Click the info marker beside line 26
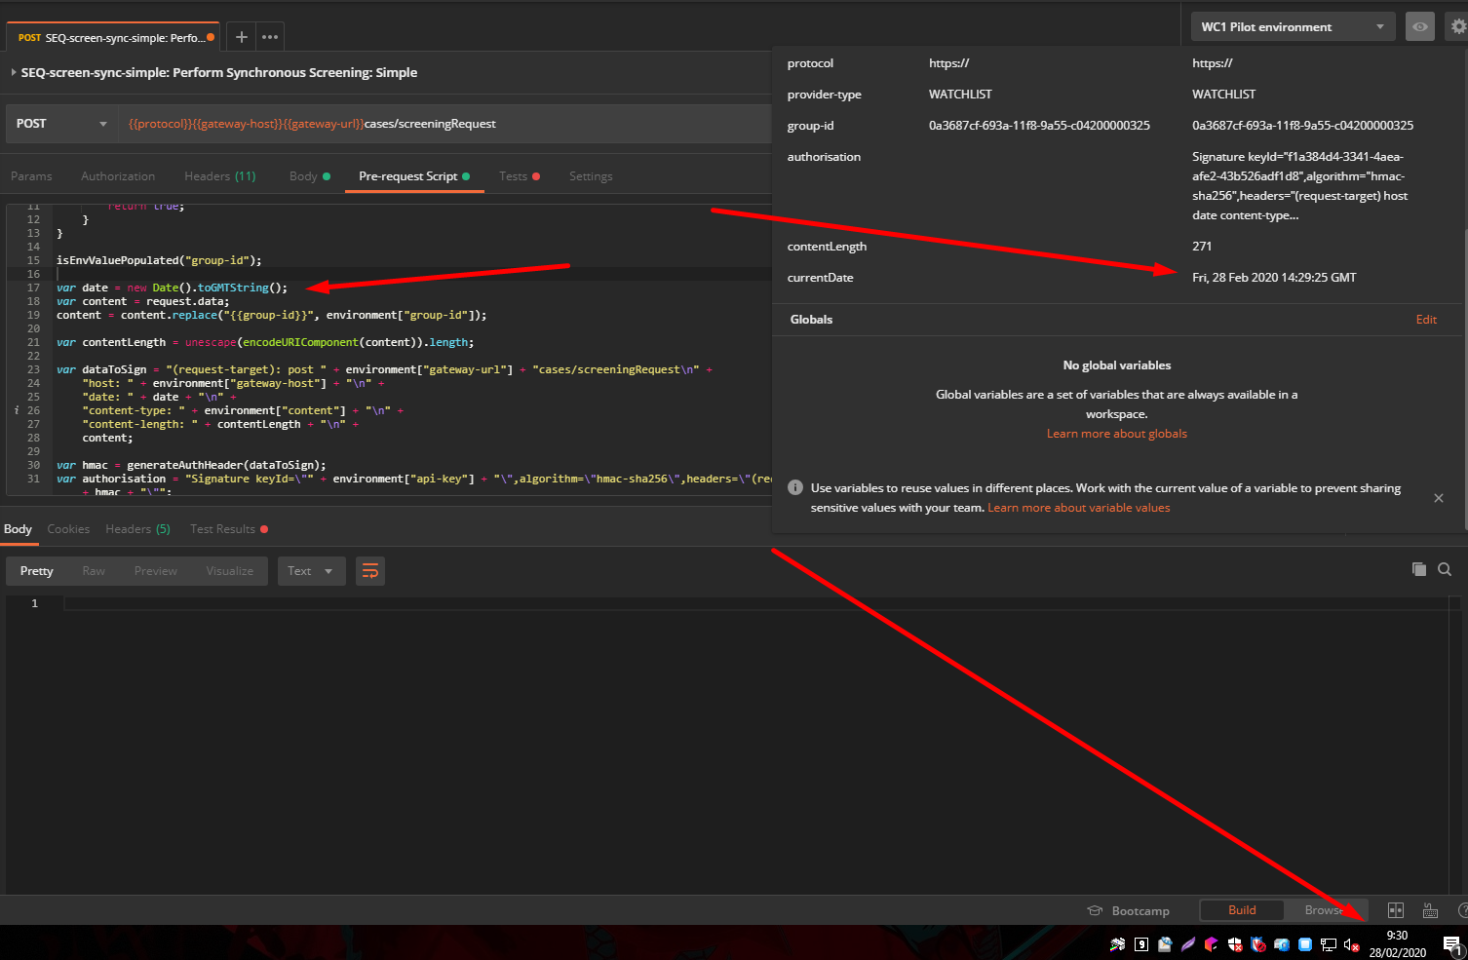 click(x=17, y=410)
